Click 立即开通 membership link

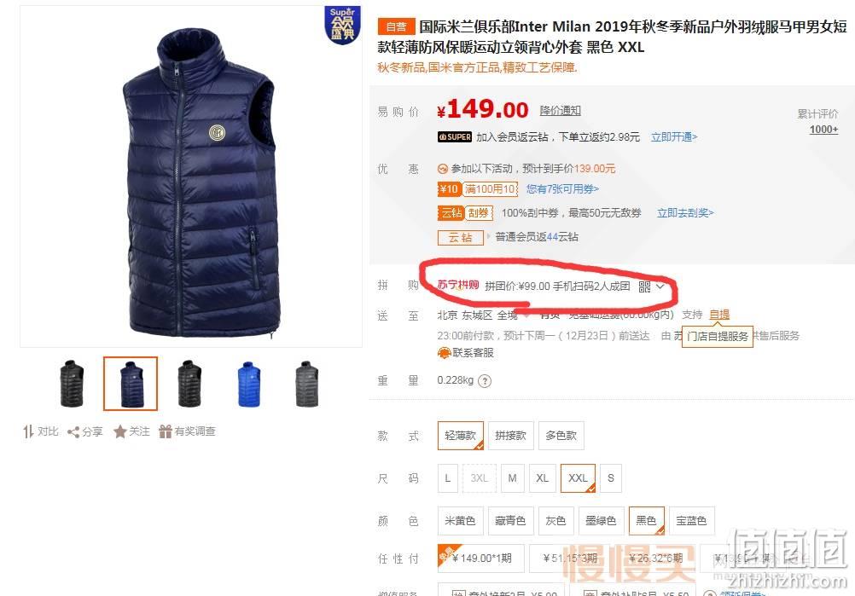point(674,137)
